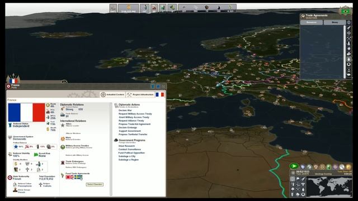
Task: Click the Trade Agreements scrollbar
Action: [345, 52]
